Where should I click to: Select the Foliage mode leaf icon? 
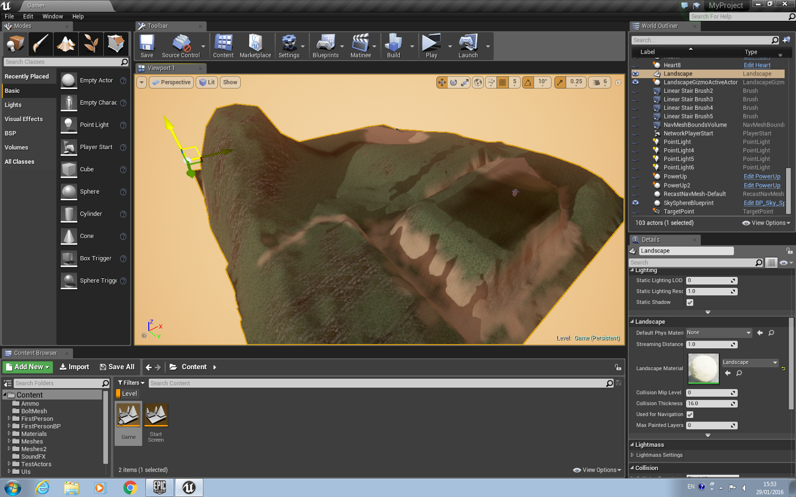[91, 44]
